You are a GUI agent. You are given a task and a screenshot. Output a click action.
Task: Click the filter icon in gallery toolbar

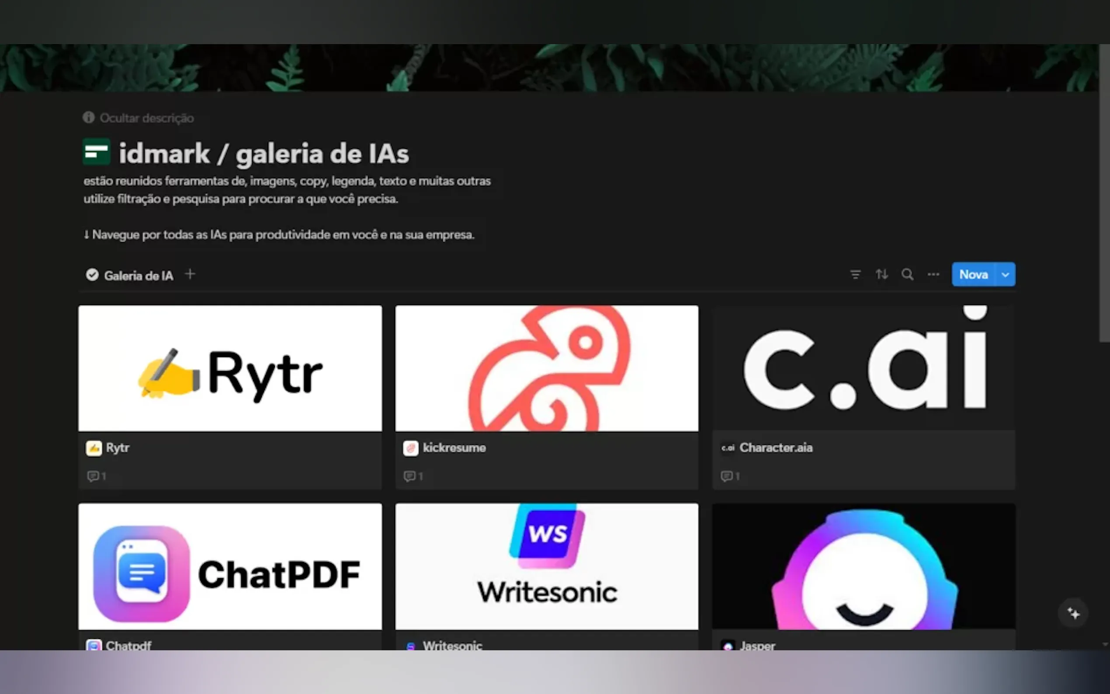click(x=855, y=274)
